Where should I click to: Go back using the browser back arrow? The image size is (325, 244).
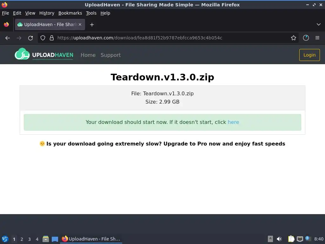point(8,38)
